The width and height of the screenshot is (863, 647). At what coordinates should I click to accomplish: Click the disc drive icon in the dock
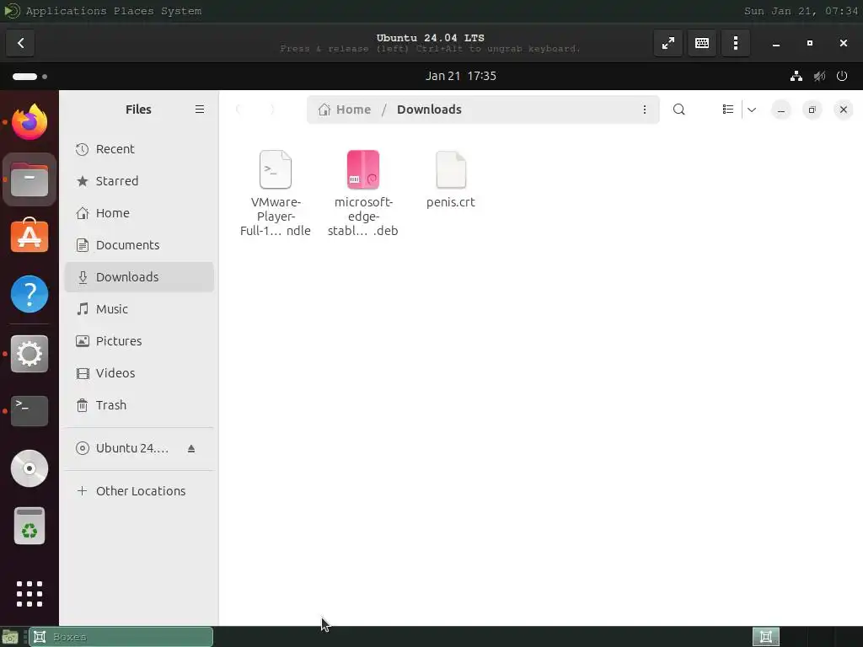click(x=29, y=468)
